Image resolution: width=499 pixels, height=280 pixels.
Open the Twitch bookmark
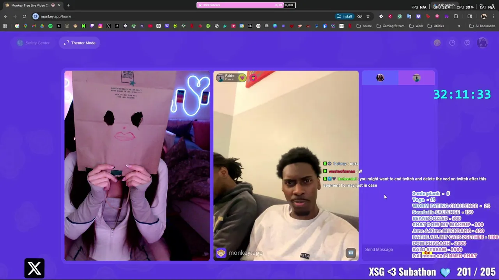pyautogui.click(x=92, y=26)
